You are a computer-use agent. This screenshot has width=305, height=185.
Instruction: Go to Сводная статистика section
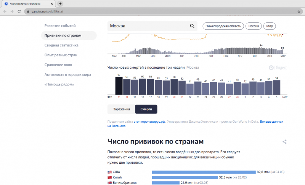[61, 45]
